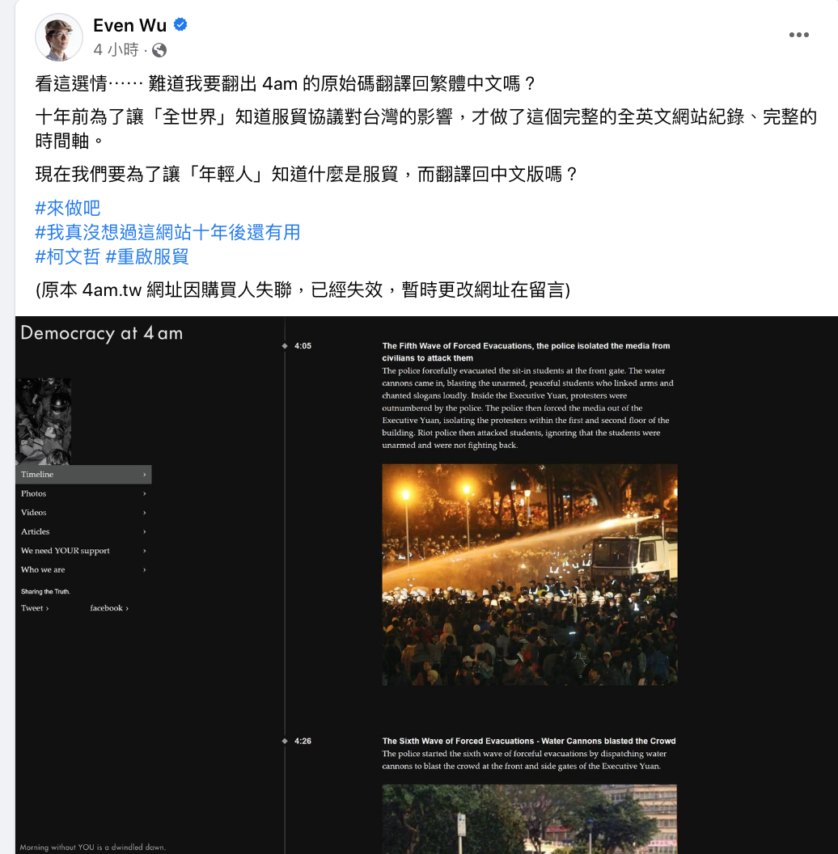The height and width of the screenshot is (854, 838).
Task: Open Even Wu's profile picture
Action: pos(59,37)
